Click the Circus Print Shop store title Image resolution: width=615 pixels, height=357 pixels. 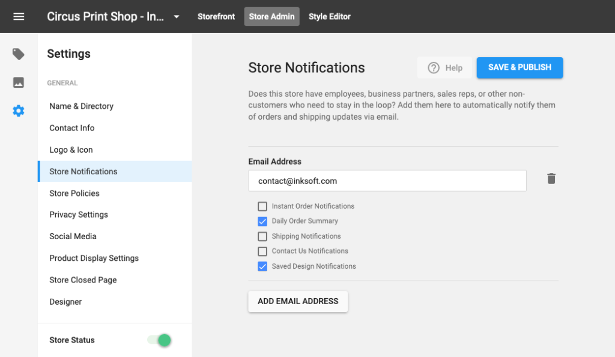(x=105, y=16)
